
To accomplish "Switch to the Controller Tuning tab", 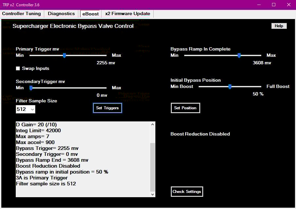I will (22, 13).
